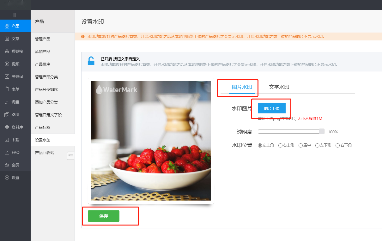Select the 关键词 sidebar icon

point(7,76)
